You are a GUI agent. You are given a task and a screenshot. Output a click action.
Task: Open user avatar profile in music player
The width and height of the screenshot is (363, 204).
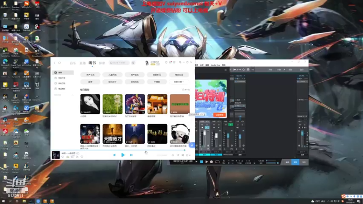(147, 63)
